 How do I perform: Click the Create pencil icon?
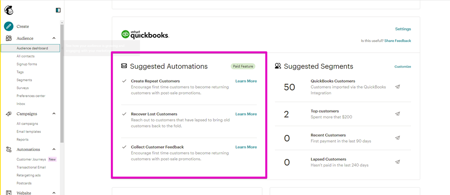click(x=9, y=26)
